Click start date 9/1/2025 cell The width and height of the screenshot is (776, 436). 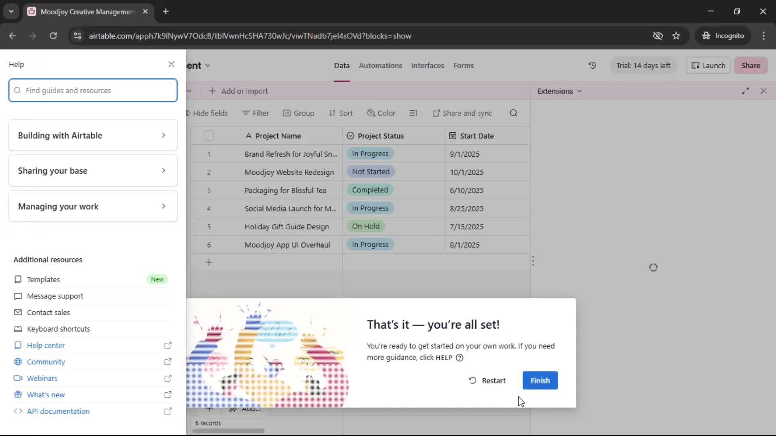[487, 154]
